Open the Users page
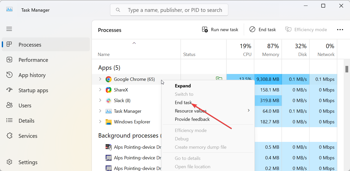 pos(25,106)
